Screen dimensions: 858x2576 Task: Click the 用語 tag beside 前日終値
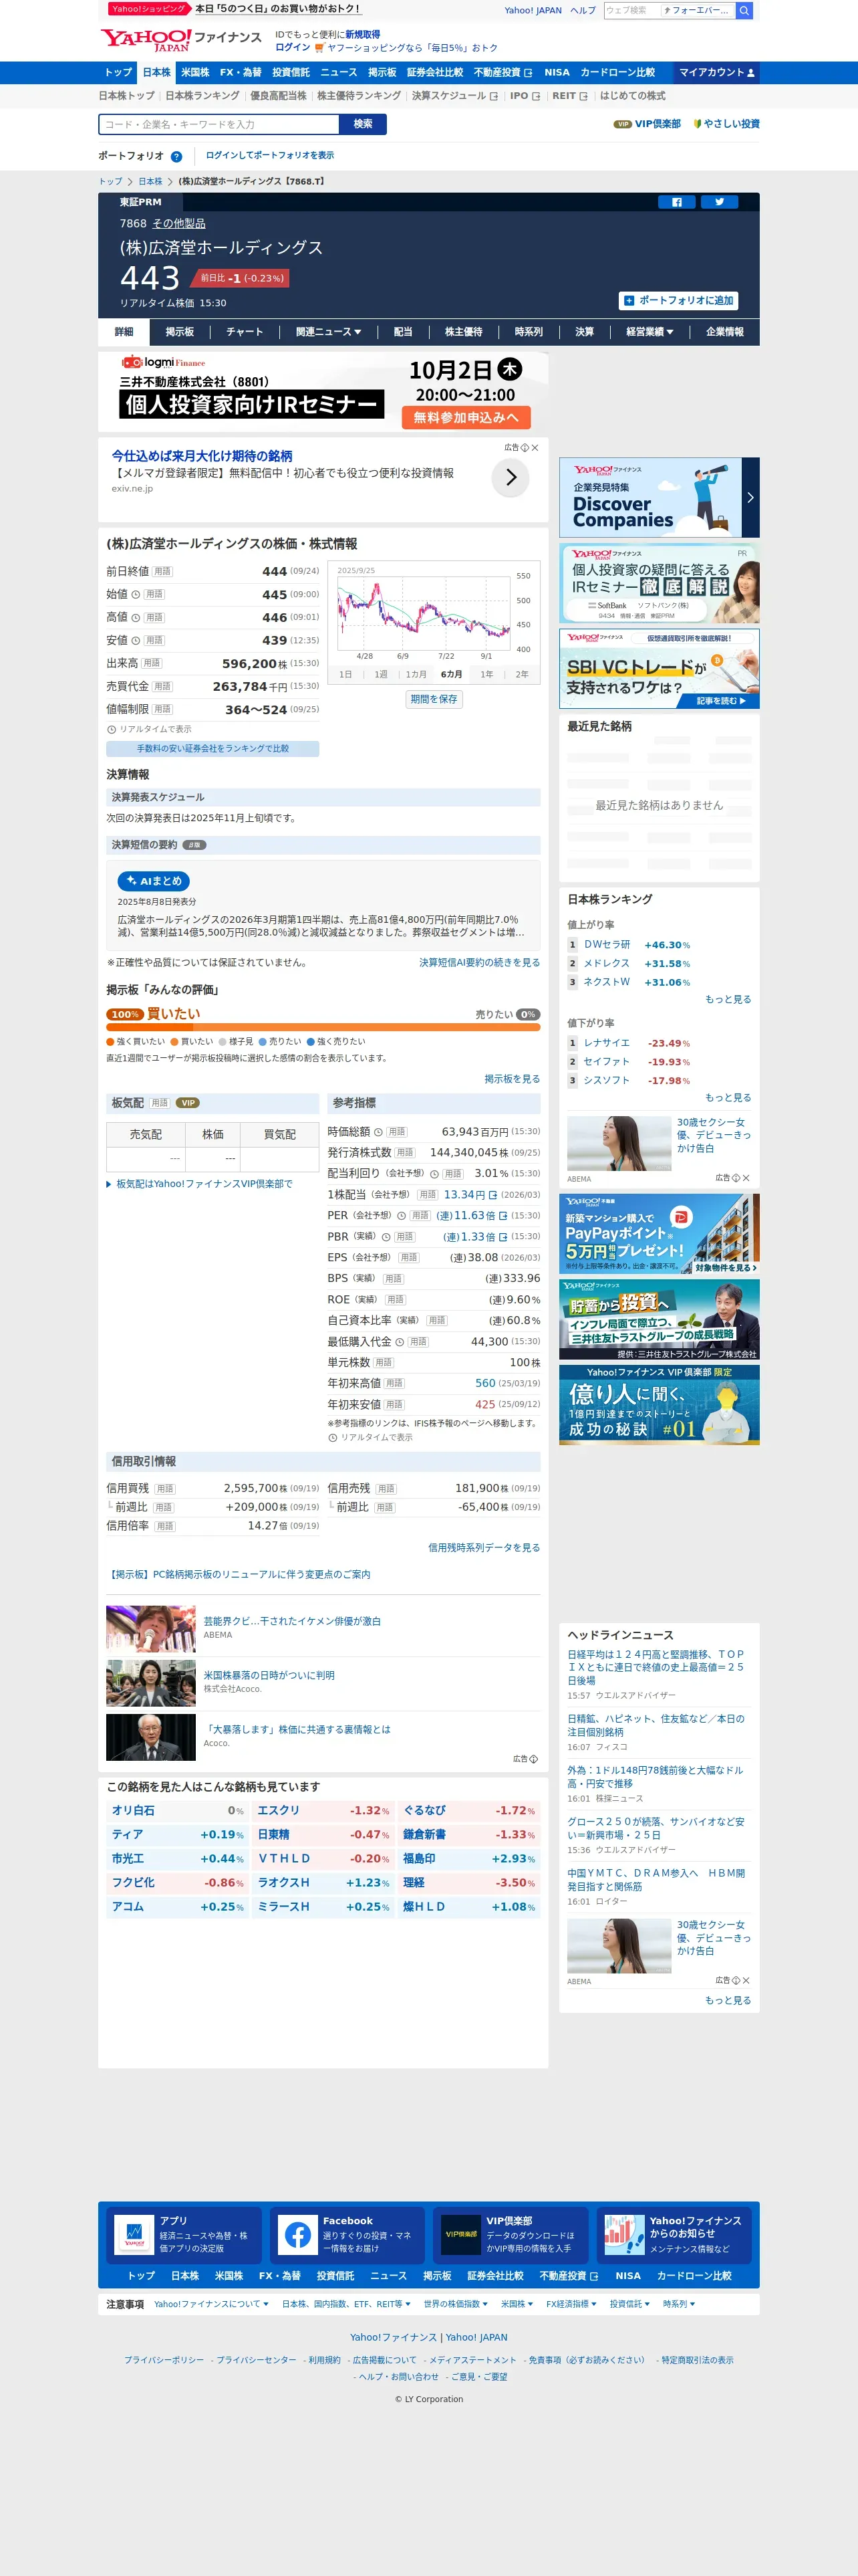point(162,571)
